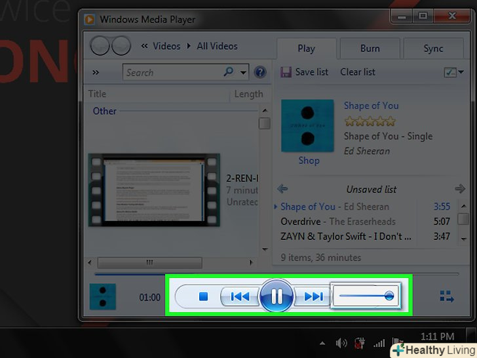Expand the hidden toolbar commands chevron
The image size is (477, 358).
tap(96, 72)
